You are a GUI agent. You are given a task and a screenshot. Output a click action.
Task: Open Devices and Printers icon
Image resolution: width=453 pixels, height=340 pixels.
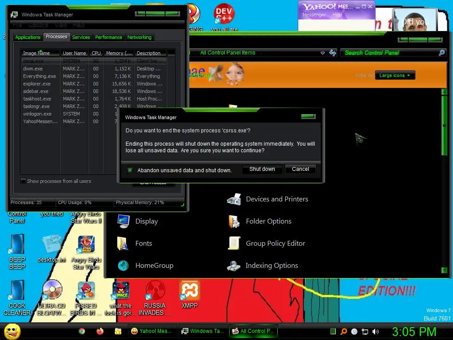(234, 199)
